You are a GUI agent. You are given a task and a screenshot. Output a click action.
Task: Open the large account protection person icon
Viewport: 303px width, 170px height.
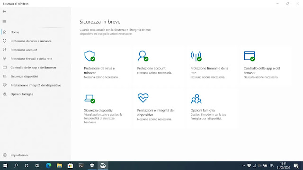tap(143, 56)
